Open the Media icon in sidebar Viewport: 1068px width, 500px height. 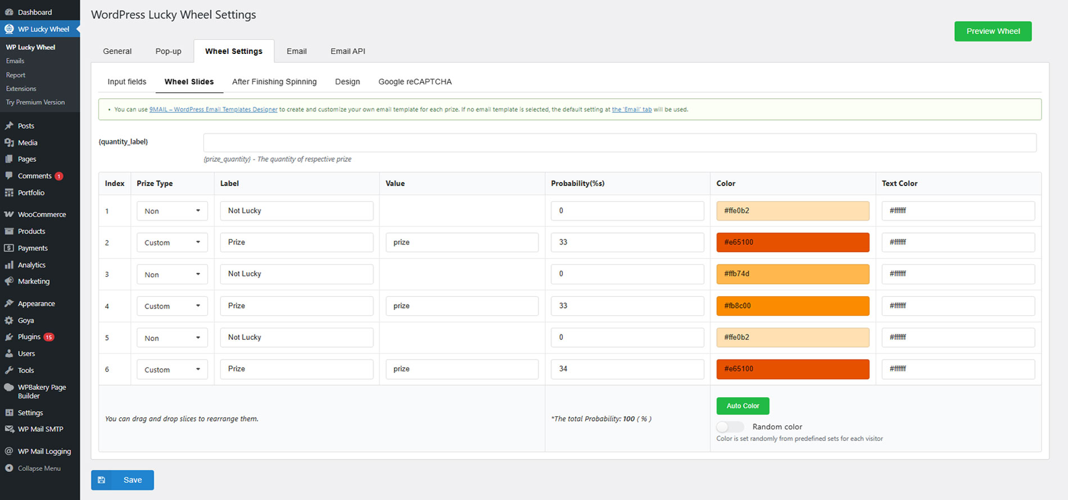coord(9,143)
